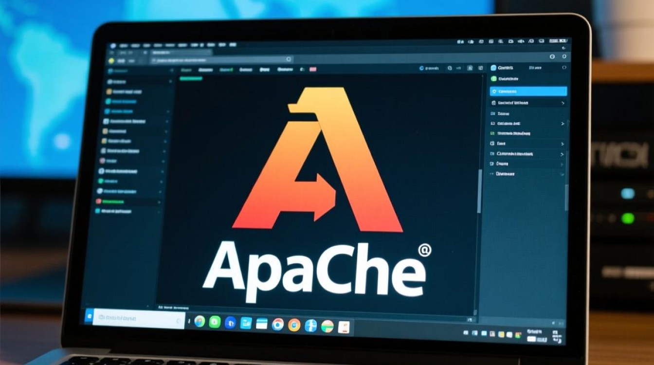Open the green rounded-square taskbar app
The height and width of the screenshot is (365, 654).
215,322
